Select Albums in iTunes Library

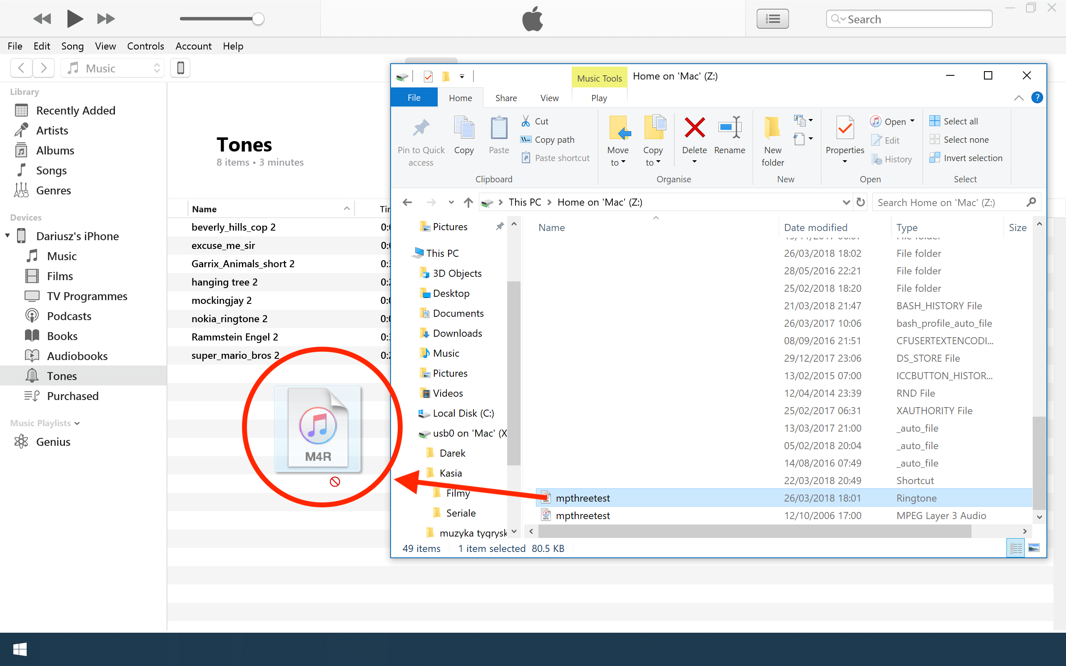point(55,151)
